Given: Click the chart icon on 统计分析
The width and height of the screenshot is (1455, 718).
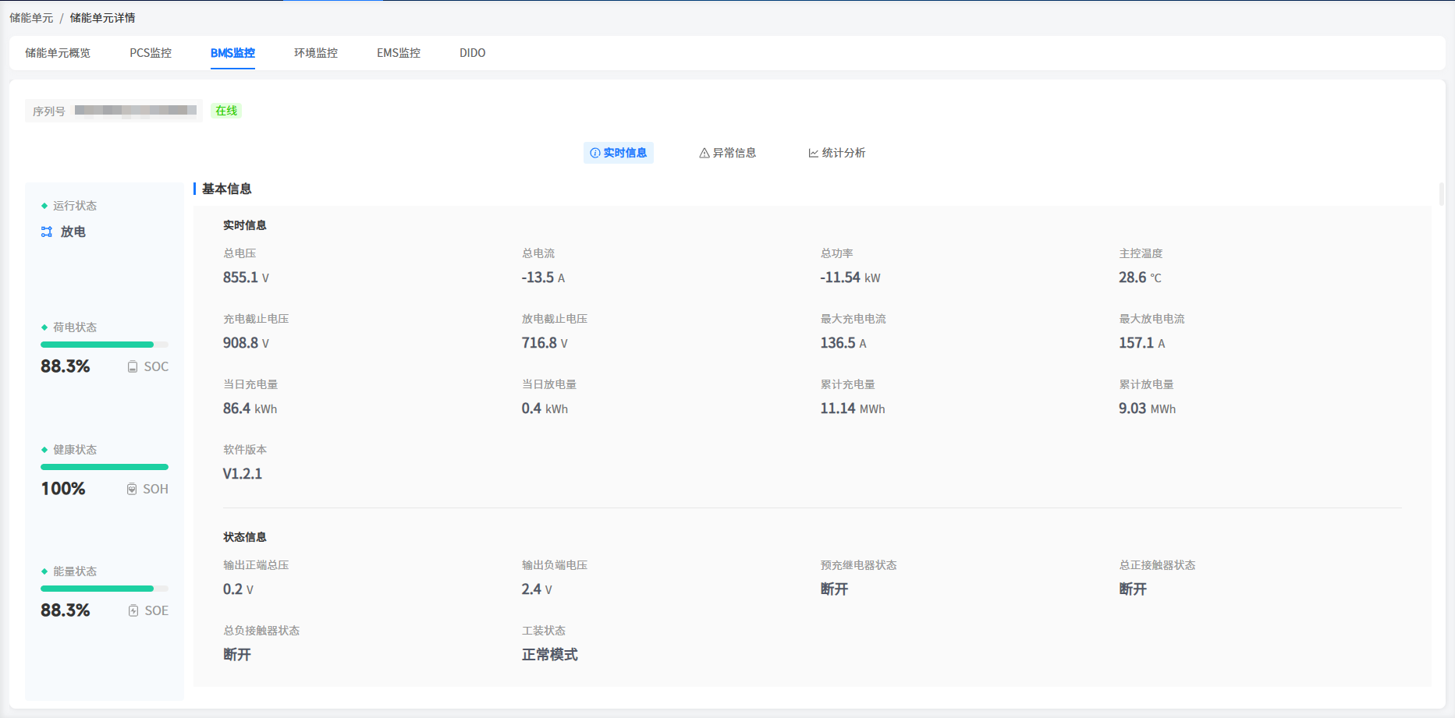Looking at the screenshot, I should click(814, 154).
